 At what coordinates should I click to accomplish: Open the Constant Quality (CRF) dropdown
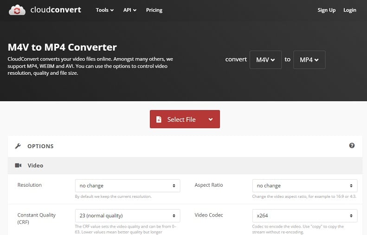click(x=128, y=215)
